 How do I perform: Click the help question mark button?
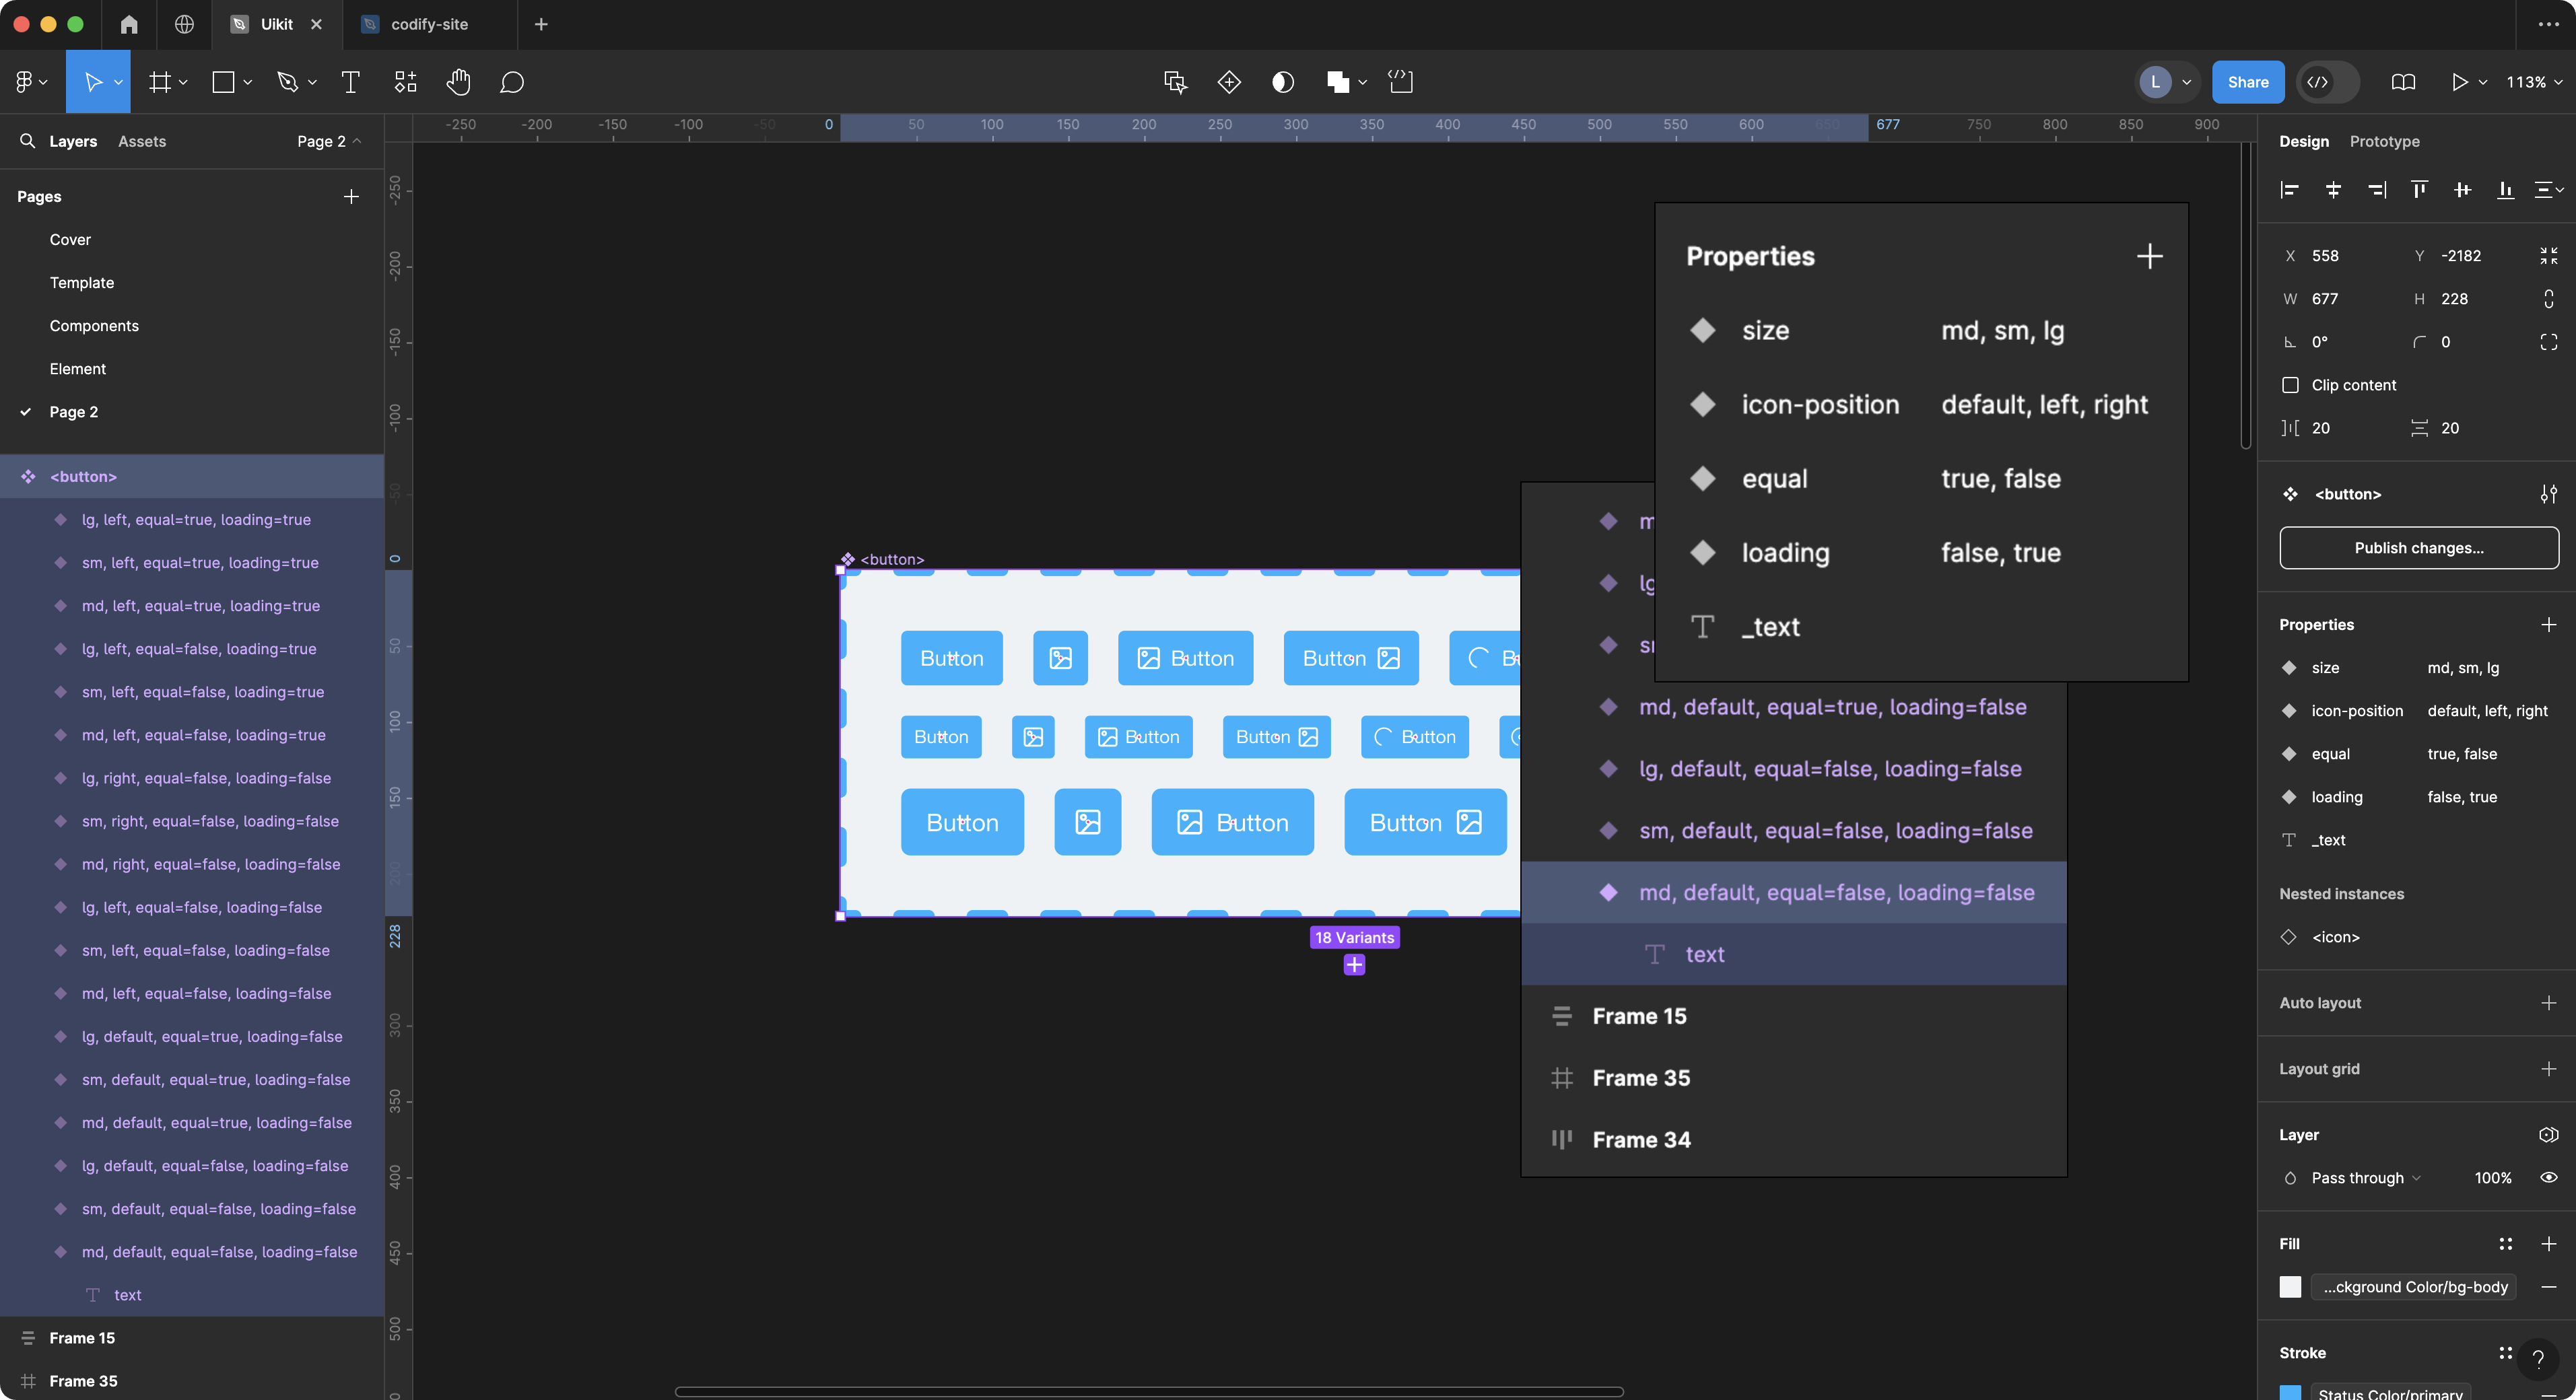click(2538, 1359)
